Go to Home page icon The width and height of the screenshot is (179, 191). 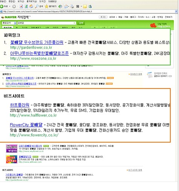(x=31, y=6)
